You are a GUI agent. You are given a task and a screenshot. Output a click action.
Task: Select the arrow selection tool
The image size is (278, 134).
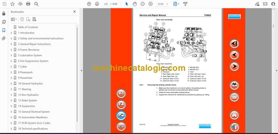[x=127, y=4]
